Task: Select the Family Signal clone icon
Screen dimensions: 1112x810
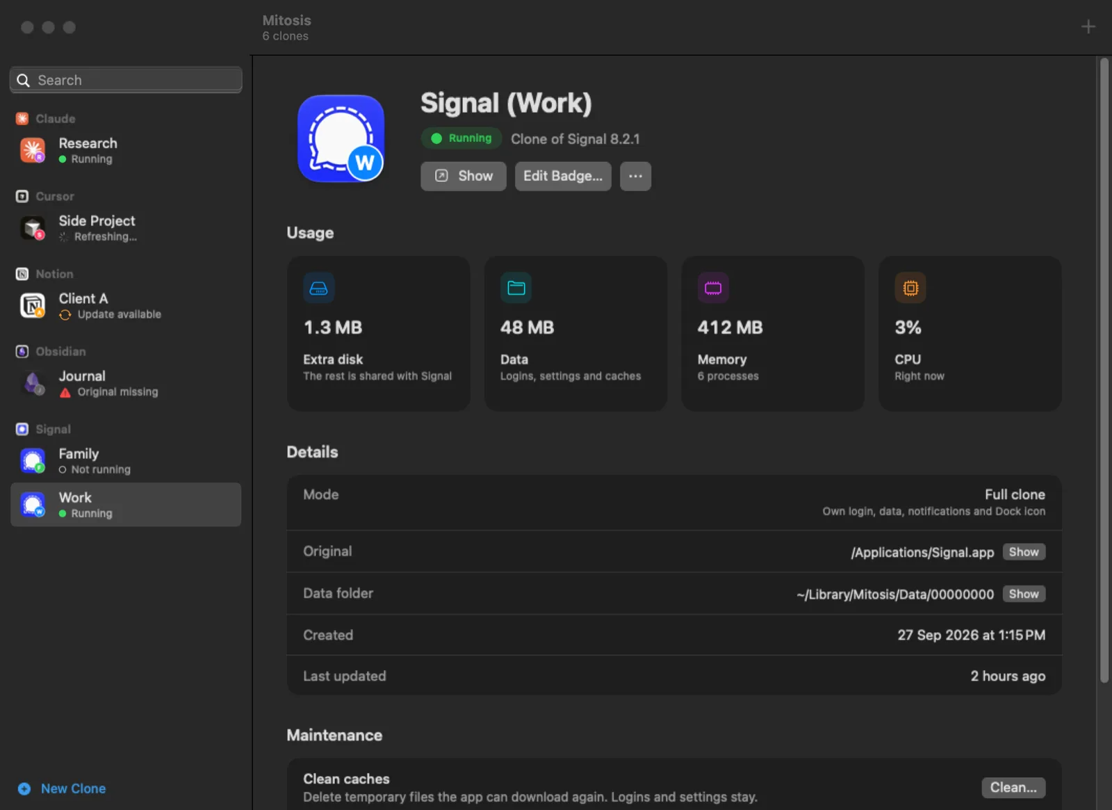Action: coord(33,461)
